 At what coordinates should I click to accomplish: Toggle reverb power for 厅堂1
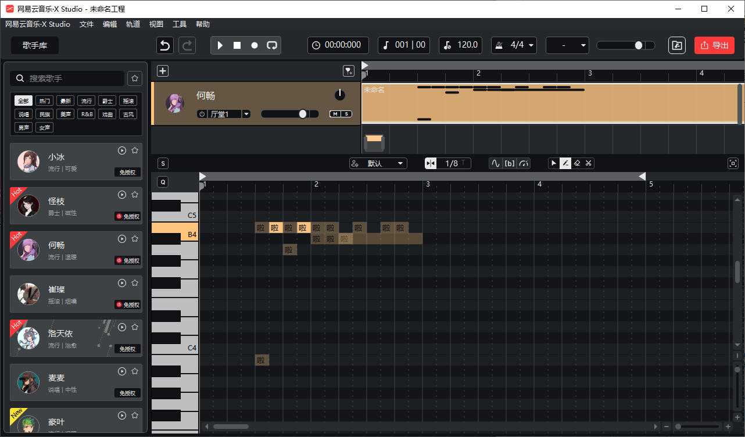202,114
